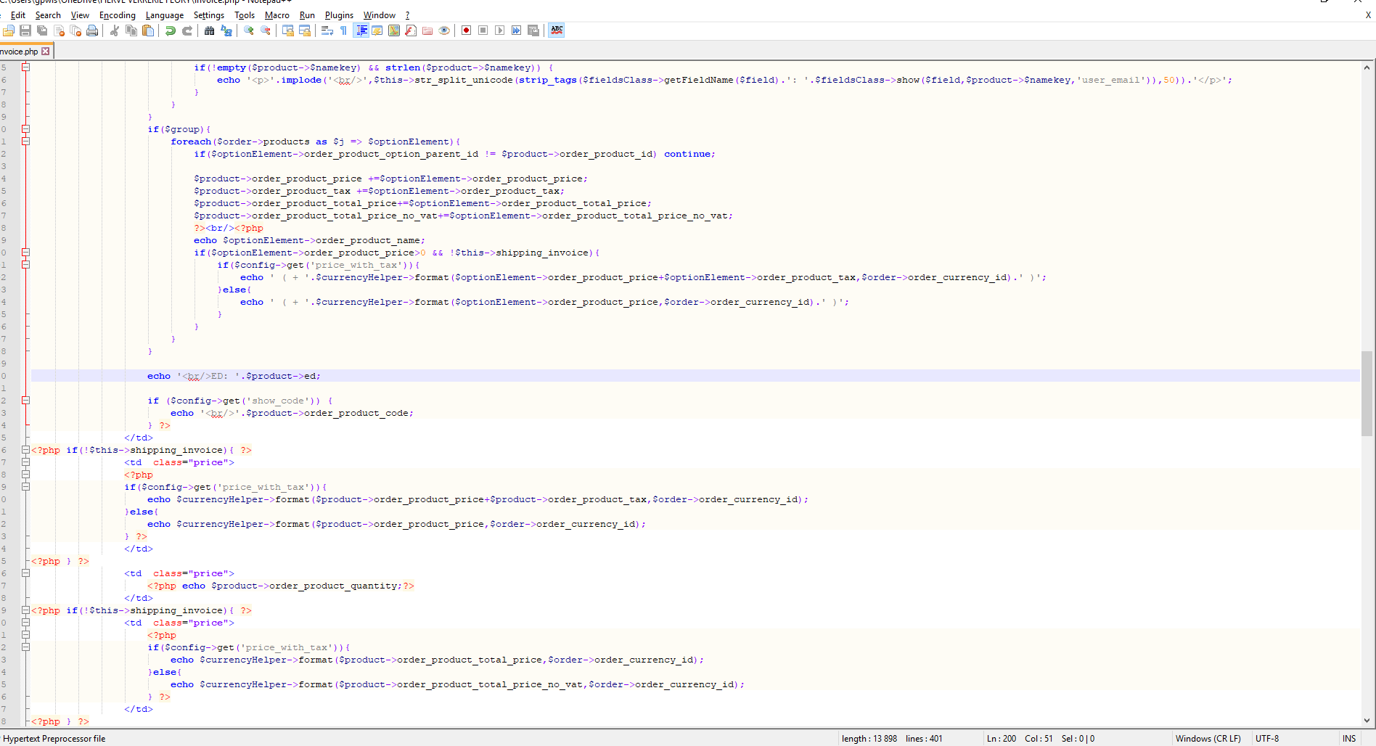Screen dimensions: 1376x746
Task: Open the Encoding menu
Action: point(117,15)
